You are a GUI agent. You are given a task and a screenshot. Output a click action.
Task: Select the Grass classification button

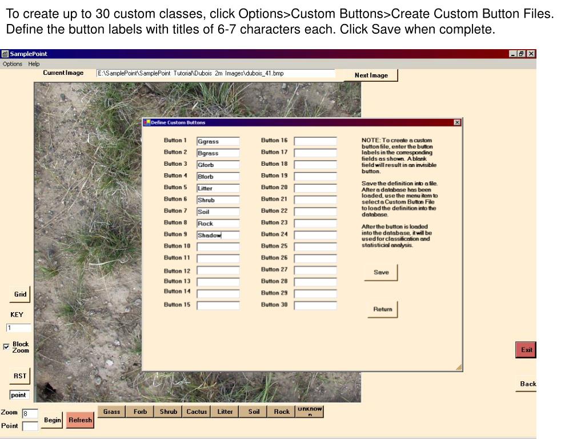(x=112, y=412)
